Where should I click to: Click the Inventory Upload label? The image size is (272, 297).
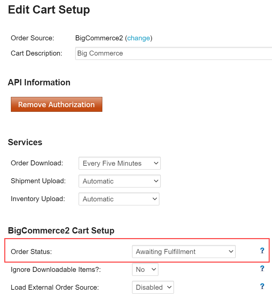click(38, 199)
